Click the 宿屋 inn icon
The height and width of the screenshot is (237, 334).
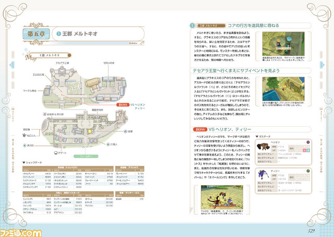(125, 131)
